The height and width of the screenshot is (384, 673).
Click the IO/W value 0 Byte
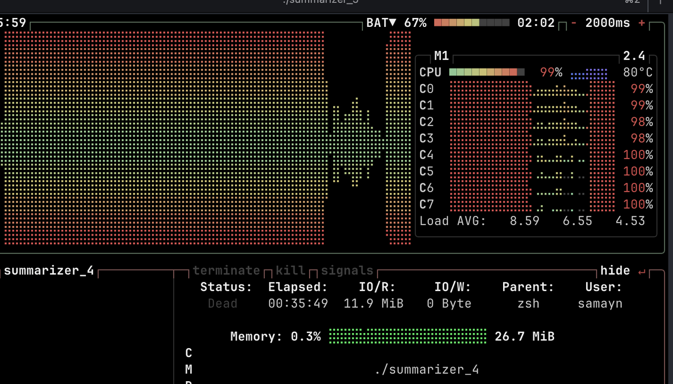(449, 303)
